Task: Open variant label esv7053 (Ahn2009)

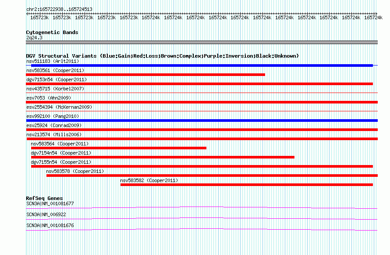Action: 49,98
